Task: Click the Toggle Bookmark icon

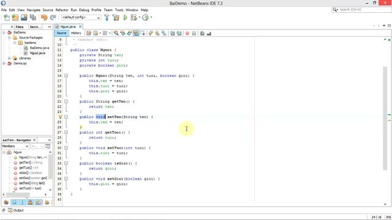Action: pos(164,33)
